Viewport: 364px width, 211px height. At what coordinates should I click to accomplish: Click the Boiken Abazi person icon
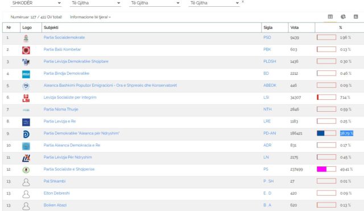coord(26,206)
